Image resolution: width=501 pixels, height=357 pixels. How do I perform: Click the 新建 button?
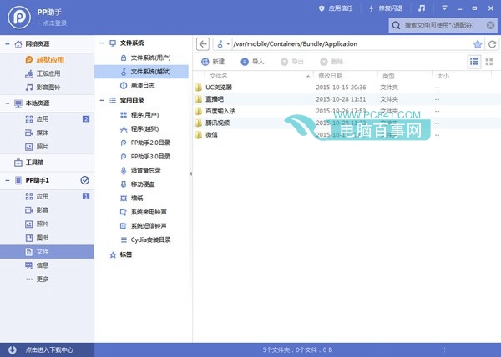pos(214,62)
